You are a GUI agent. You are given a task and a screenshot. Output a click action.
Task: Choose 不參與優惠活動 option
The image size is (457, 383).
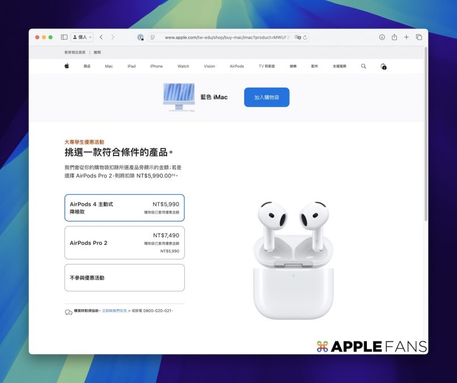(124, 278)
